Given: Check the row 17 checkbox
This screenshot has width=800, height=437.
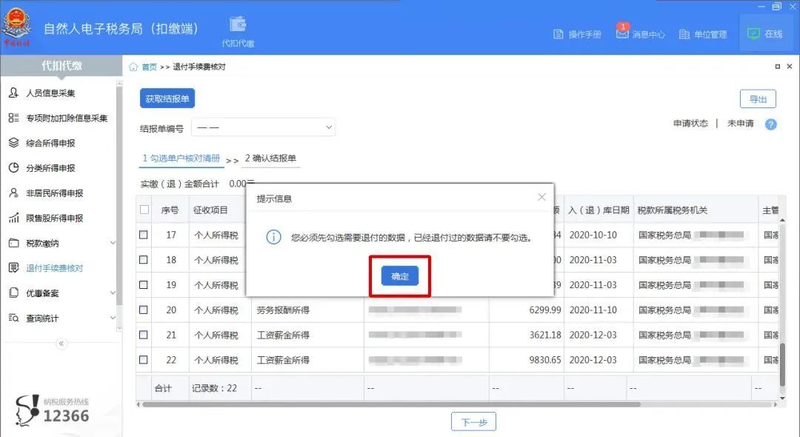Looking at the screenshot, I should (144, 235).
